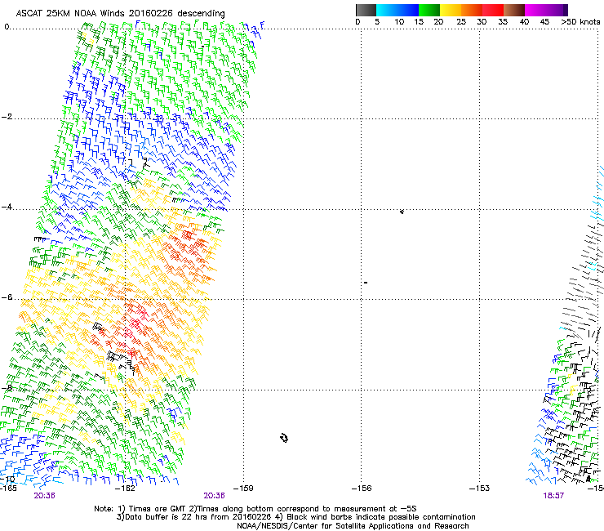Click the cyan-blue 5-15 knots legend segment

(x=397, y=10)
